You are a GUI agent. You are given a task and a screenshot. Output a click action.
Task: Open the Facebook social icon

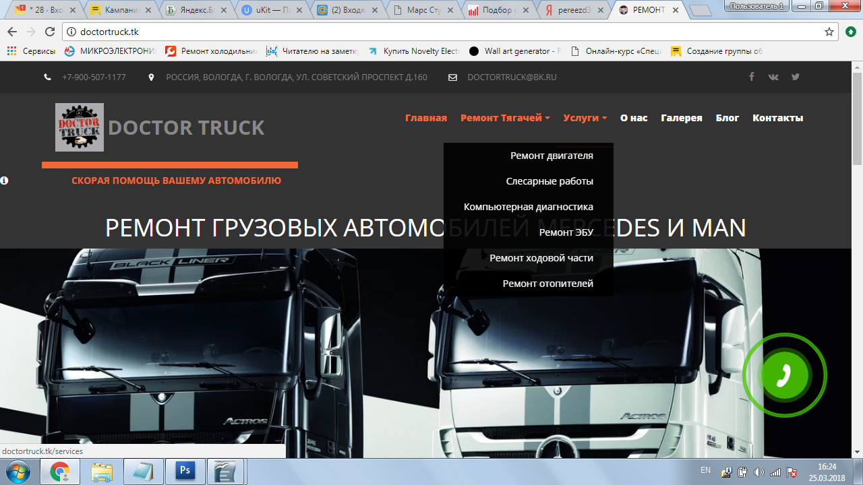click(x=752, y=77)
